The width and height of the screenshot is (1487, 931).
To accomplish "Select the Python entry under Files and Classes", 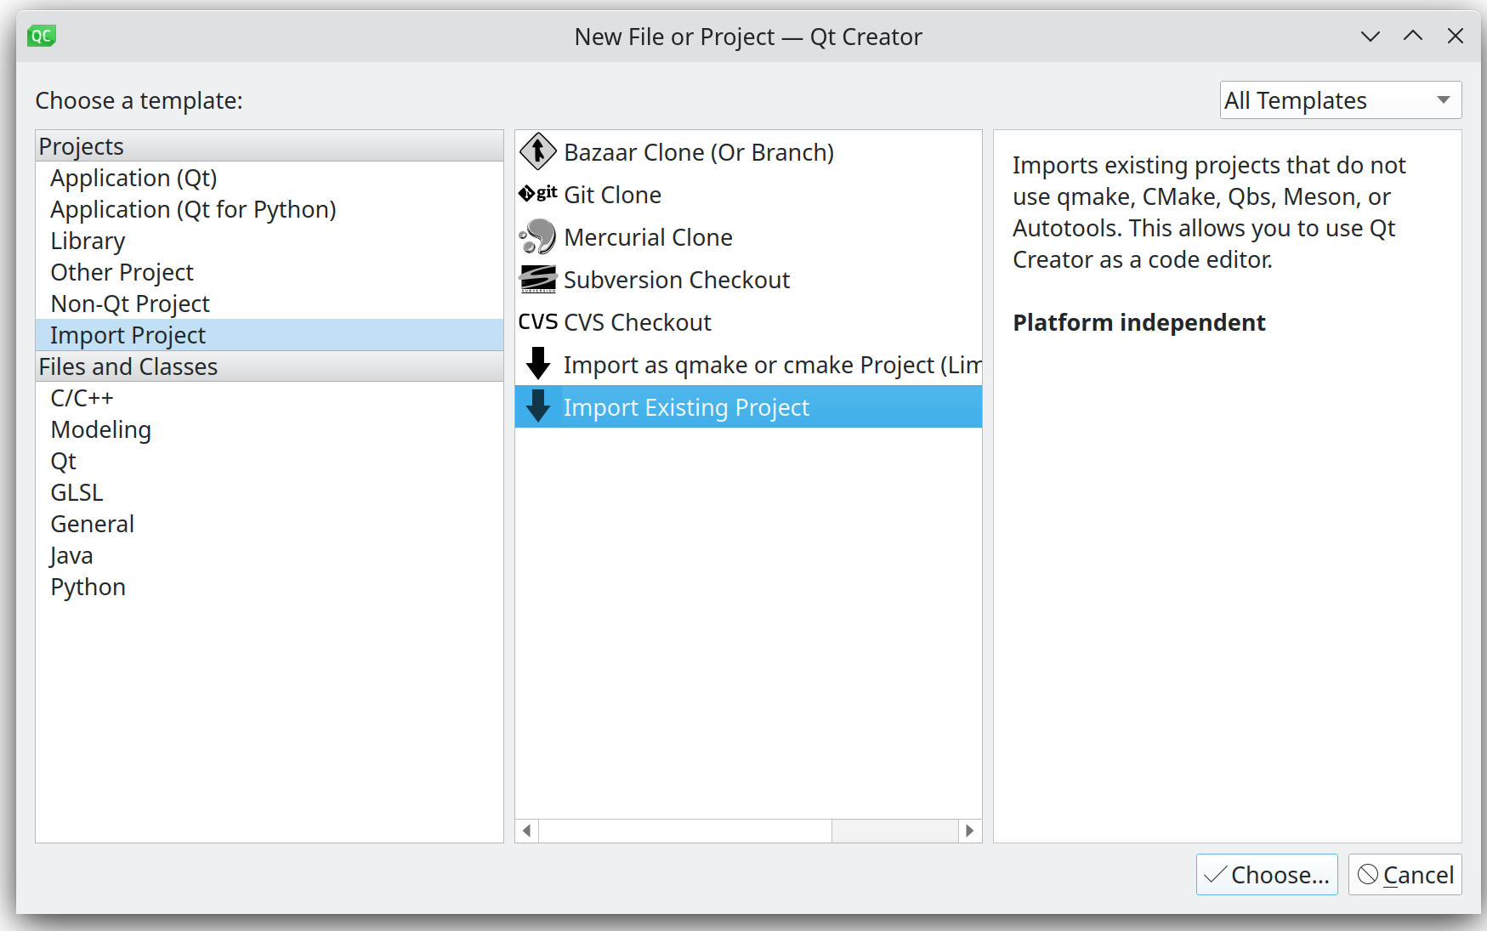I will [88, 586].
